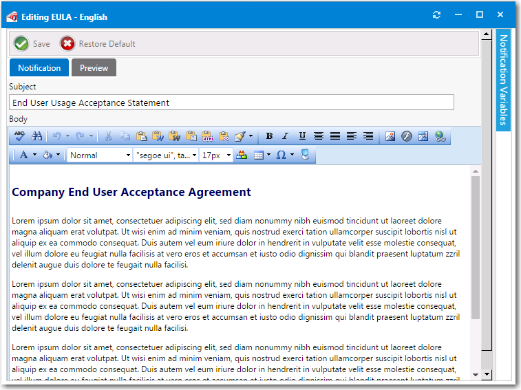Screen dimensions: 521x390
Task: Click the spell check icon
Action: [x=20, y=136]
